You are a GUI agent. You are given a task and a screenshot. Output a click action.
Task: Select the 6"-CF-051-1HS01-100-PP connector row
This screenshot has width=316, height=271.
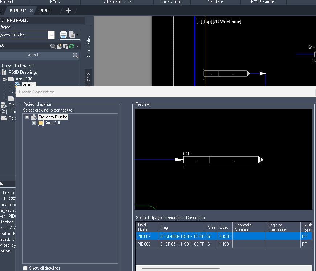tap(224, 244)
